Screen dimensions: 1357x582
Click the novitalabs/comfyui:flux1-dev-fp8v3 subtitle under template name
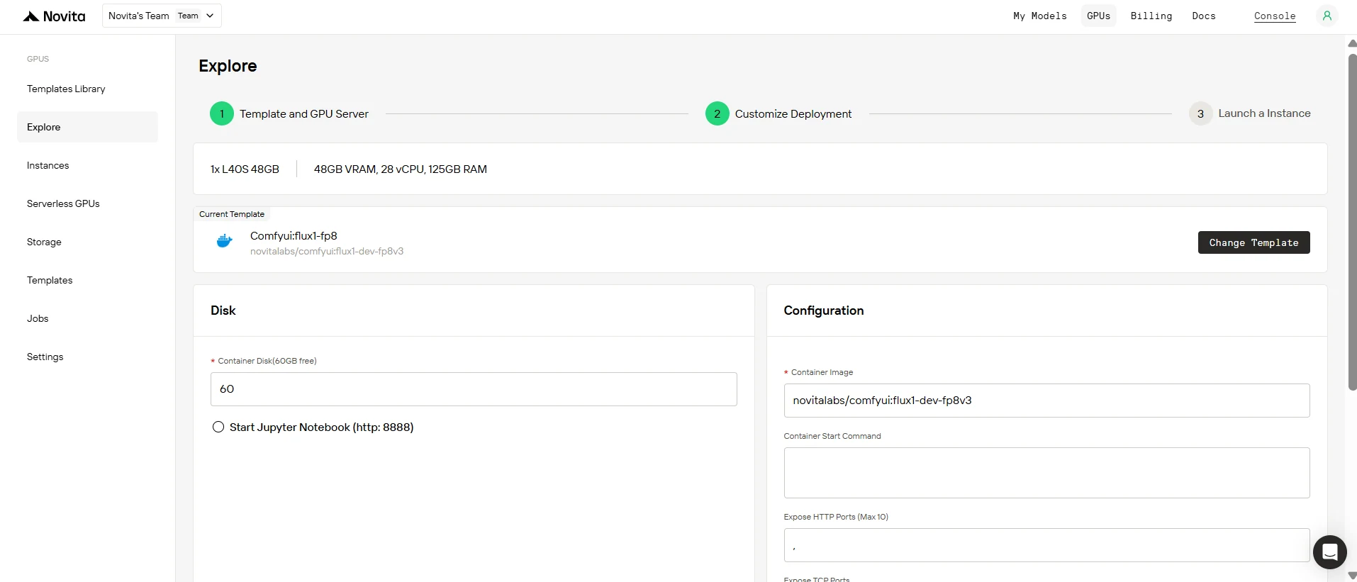point(327,252)
